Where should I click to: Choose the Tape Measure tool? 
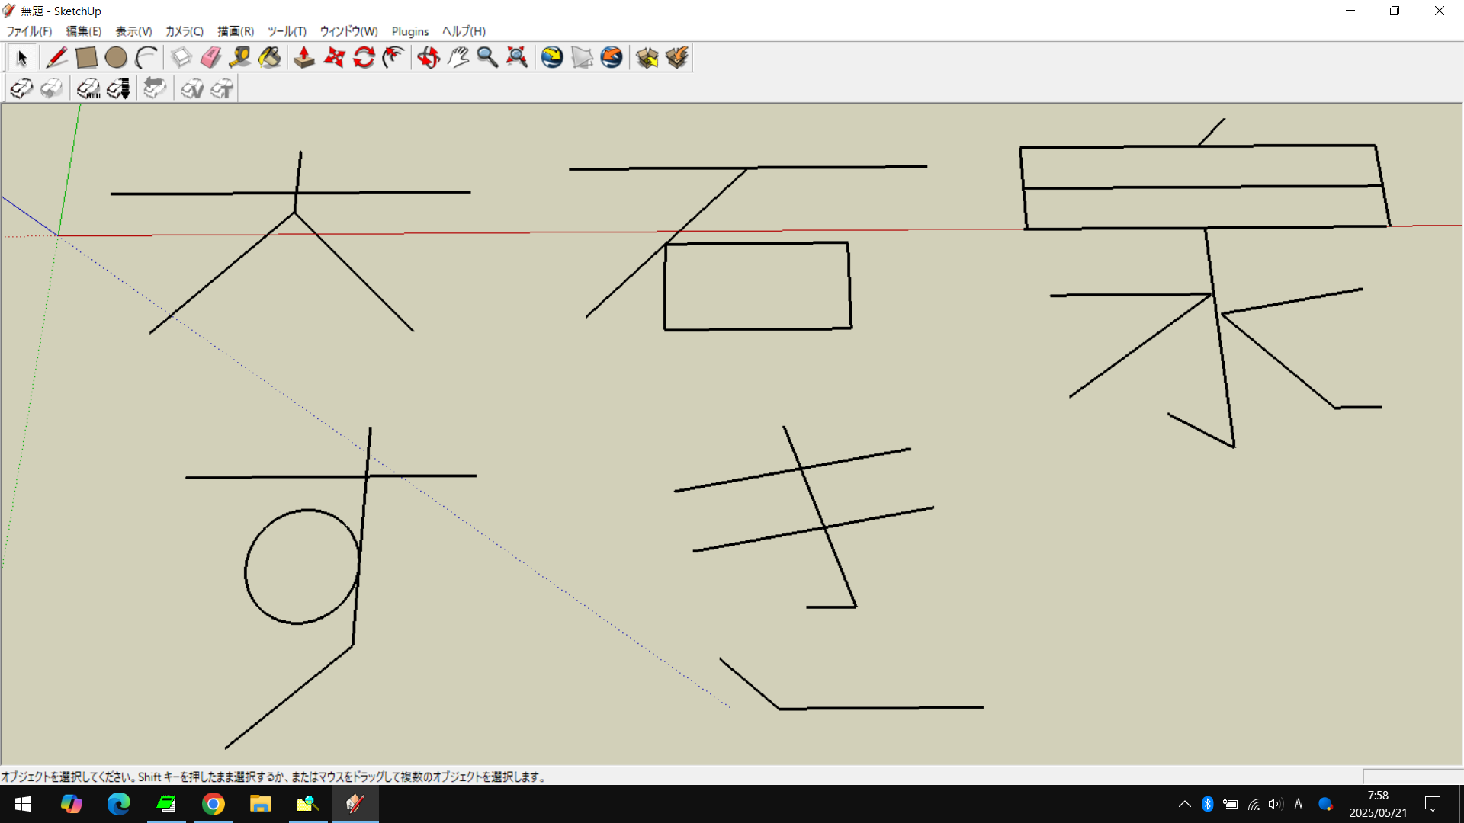(x=240, y=58)
